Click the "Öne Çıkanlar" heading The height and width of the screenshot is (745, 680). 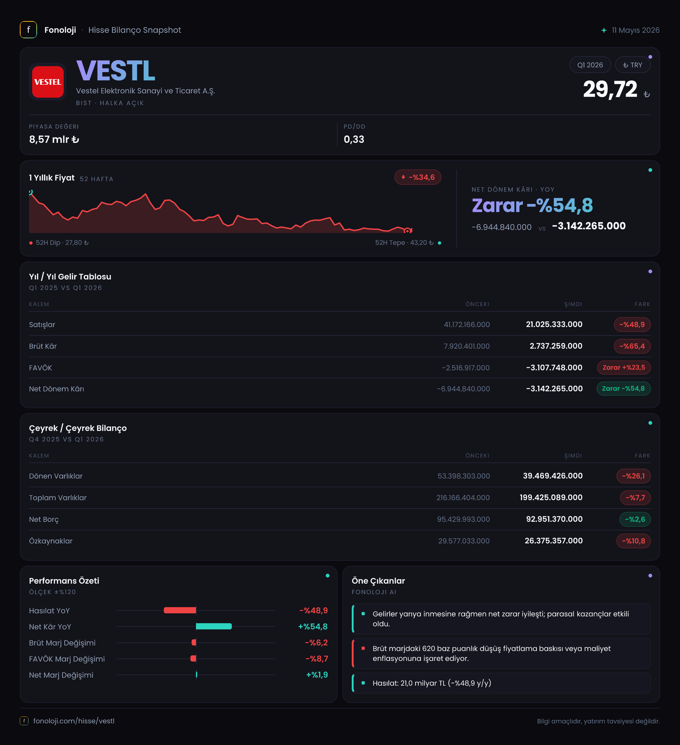click(x=378, y=581)
